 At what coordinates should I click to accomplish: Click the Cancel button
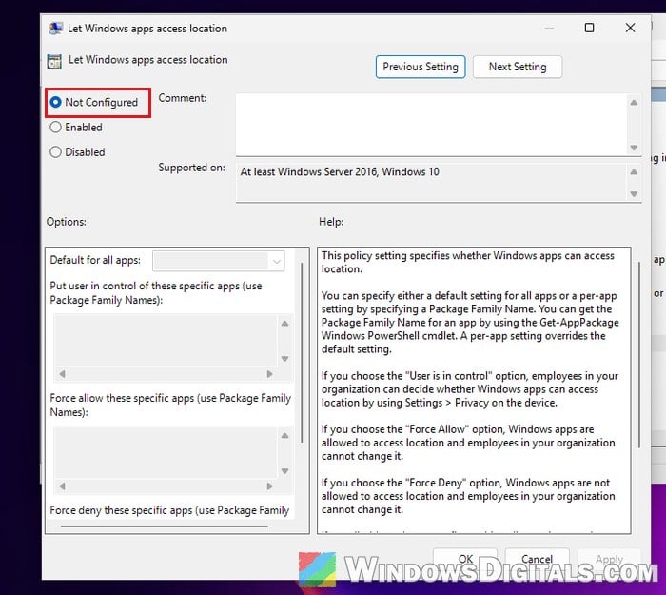537,560
